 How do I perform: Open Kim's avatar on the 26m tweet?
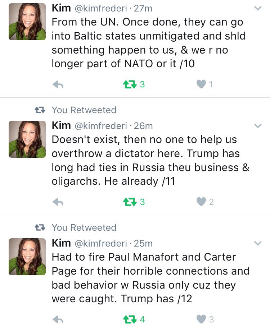27,139
